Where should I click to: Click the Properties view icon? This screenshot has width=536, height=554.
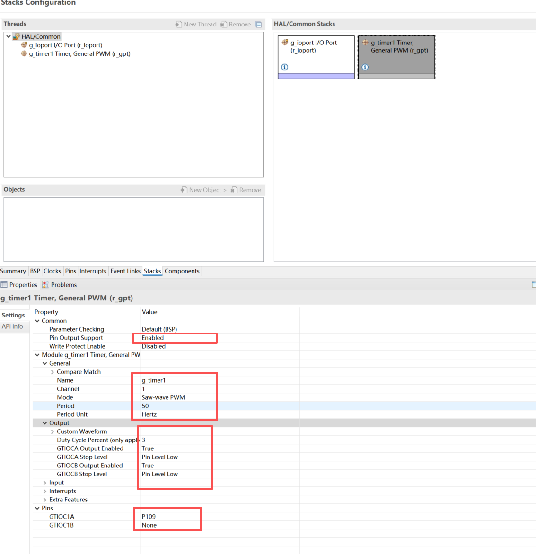pyautogui.click(x=4, y=284)
